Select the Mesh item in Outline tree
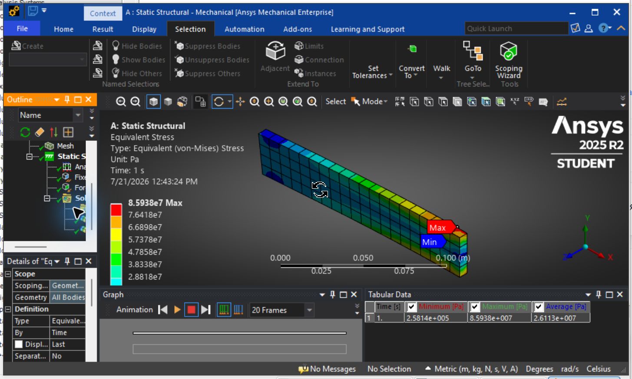 [65, 146]
